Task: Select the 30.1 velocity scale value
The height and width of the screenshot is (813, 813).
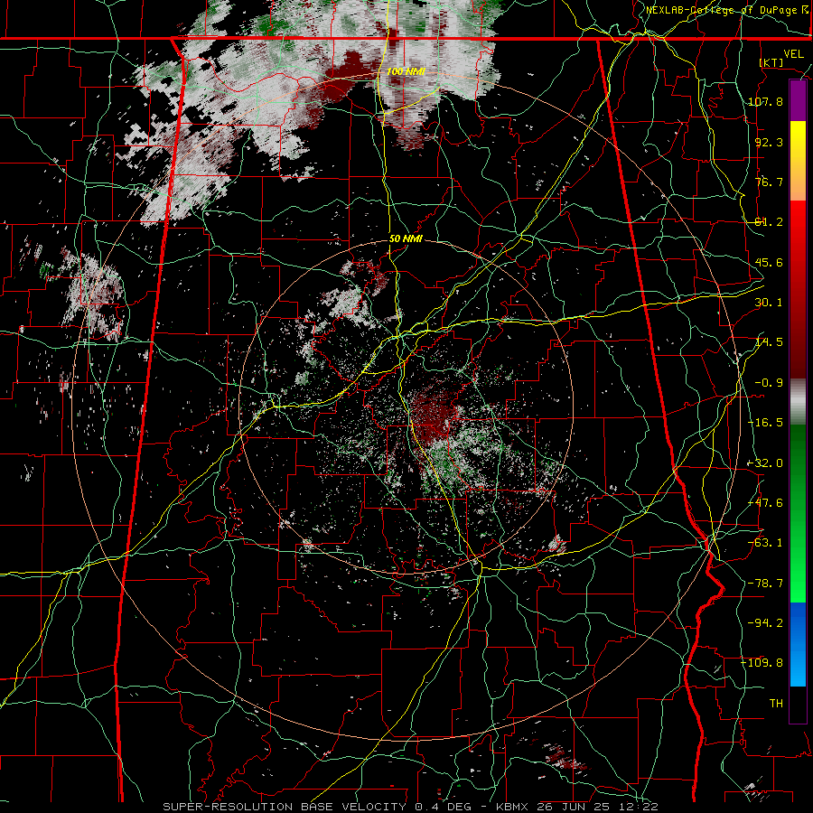Action: [769, 303]
